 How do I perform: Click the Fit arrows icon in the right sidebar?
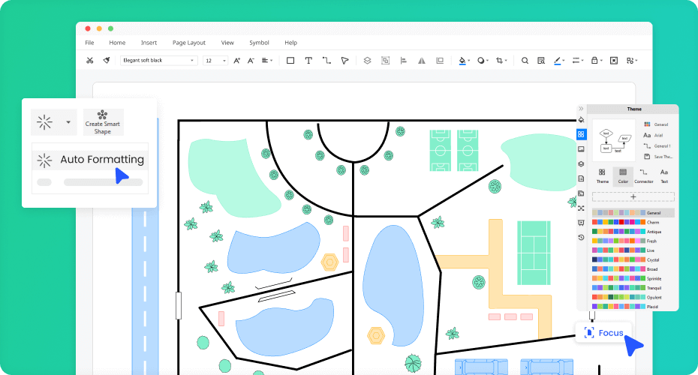(581, 208)
